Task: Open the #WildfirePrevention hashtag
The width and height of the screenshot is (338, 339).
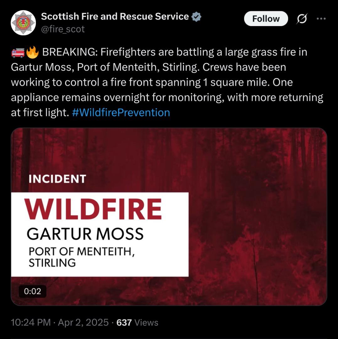Action: (x=121, y=112)
